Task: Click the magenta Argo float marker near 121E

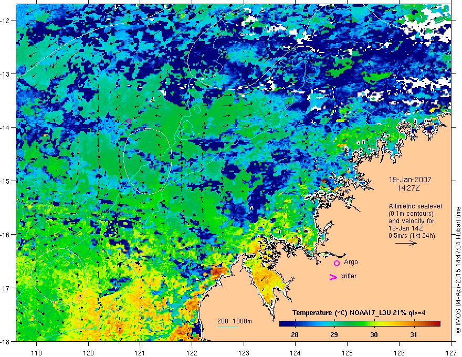Action: click(x=129, y=121)
